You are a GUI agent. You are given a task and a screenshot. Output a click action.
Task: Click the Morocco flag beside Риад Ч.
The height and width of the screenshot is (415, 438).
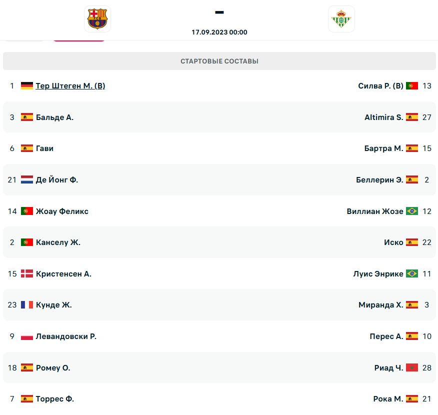[x=412, y=367]
